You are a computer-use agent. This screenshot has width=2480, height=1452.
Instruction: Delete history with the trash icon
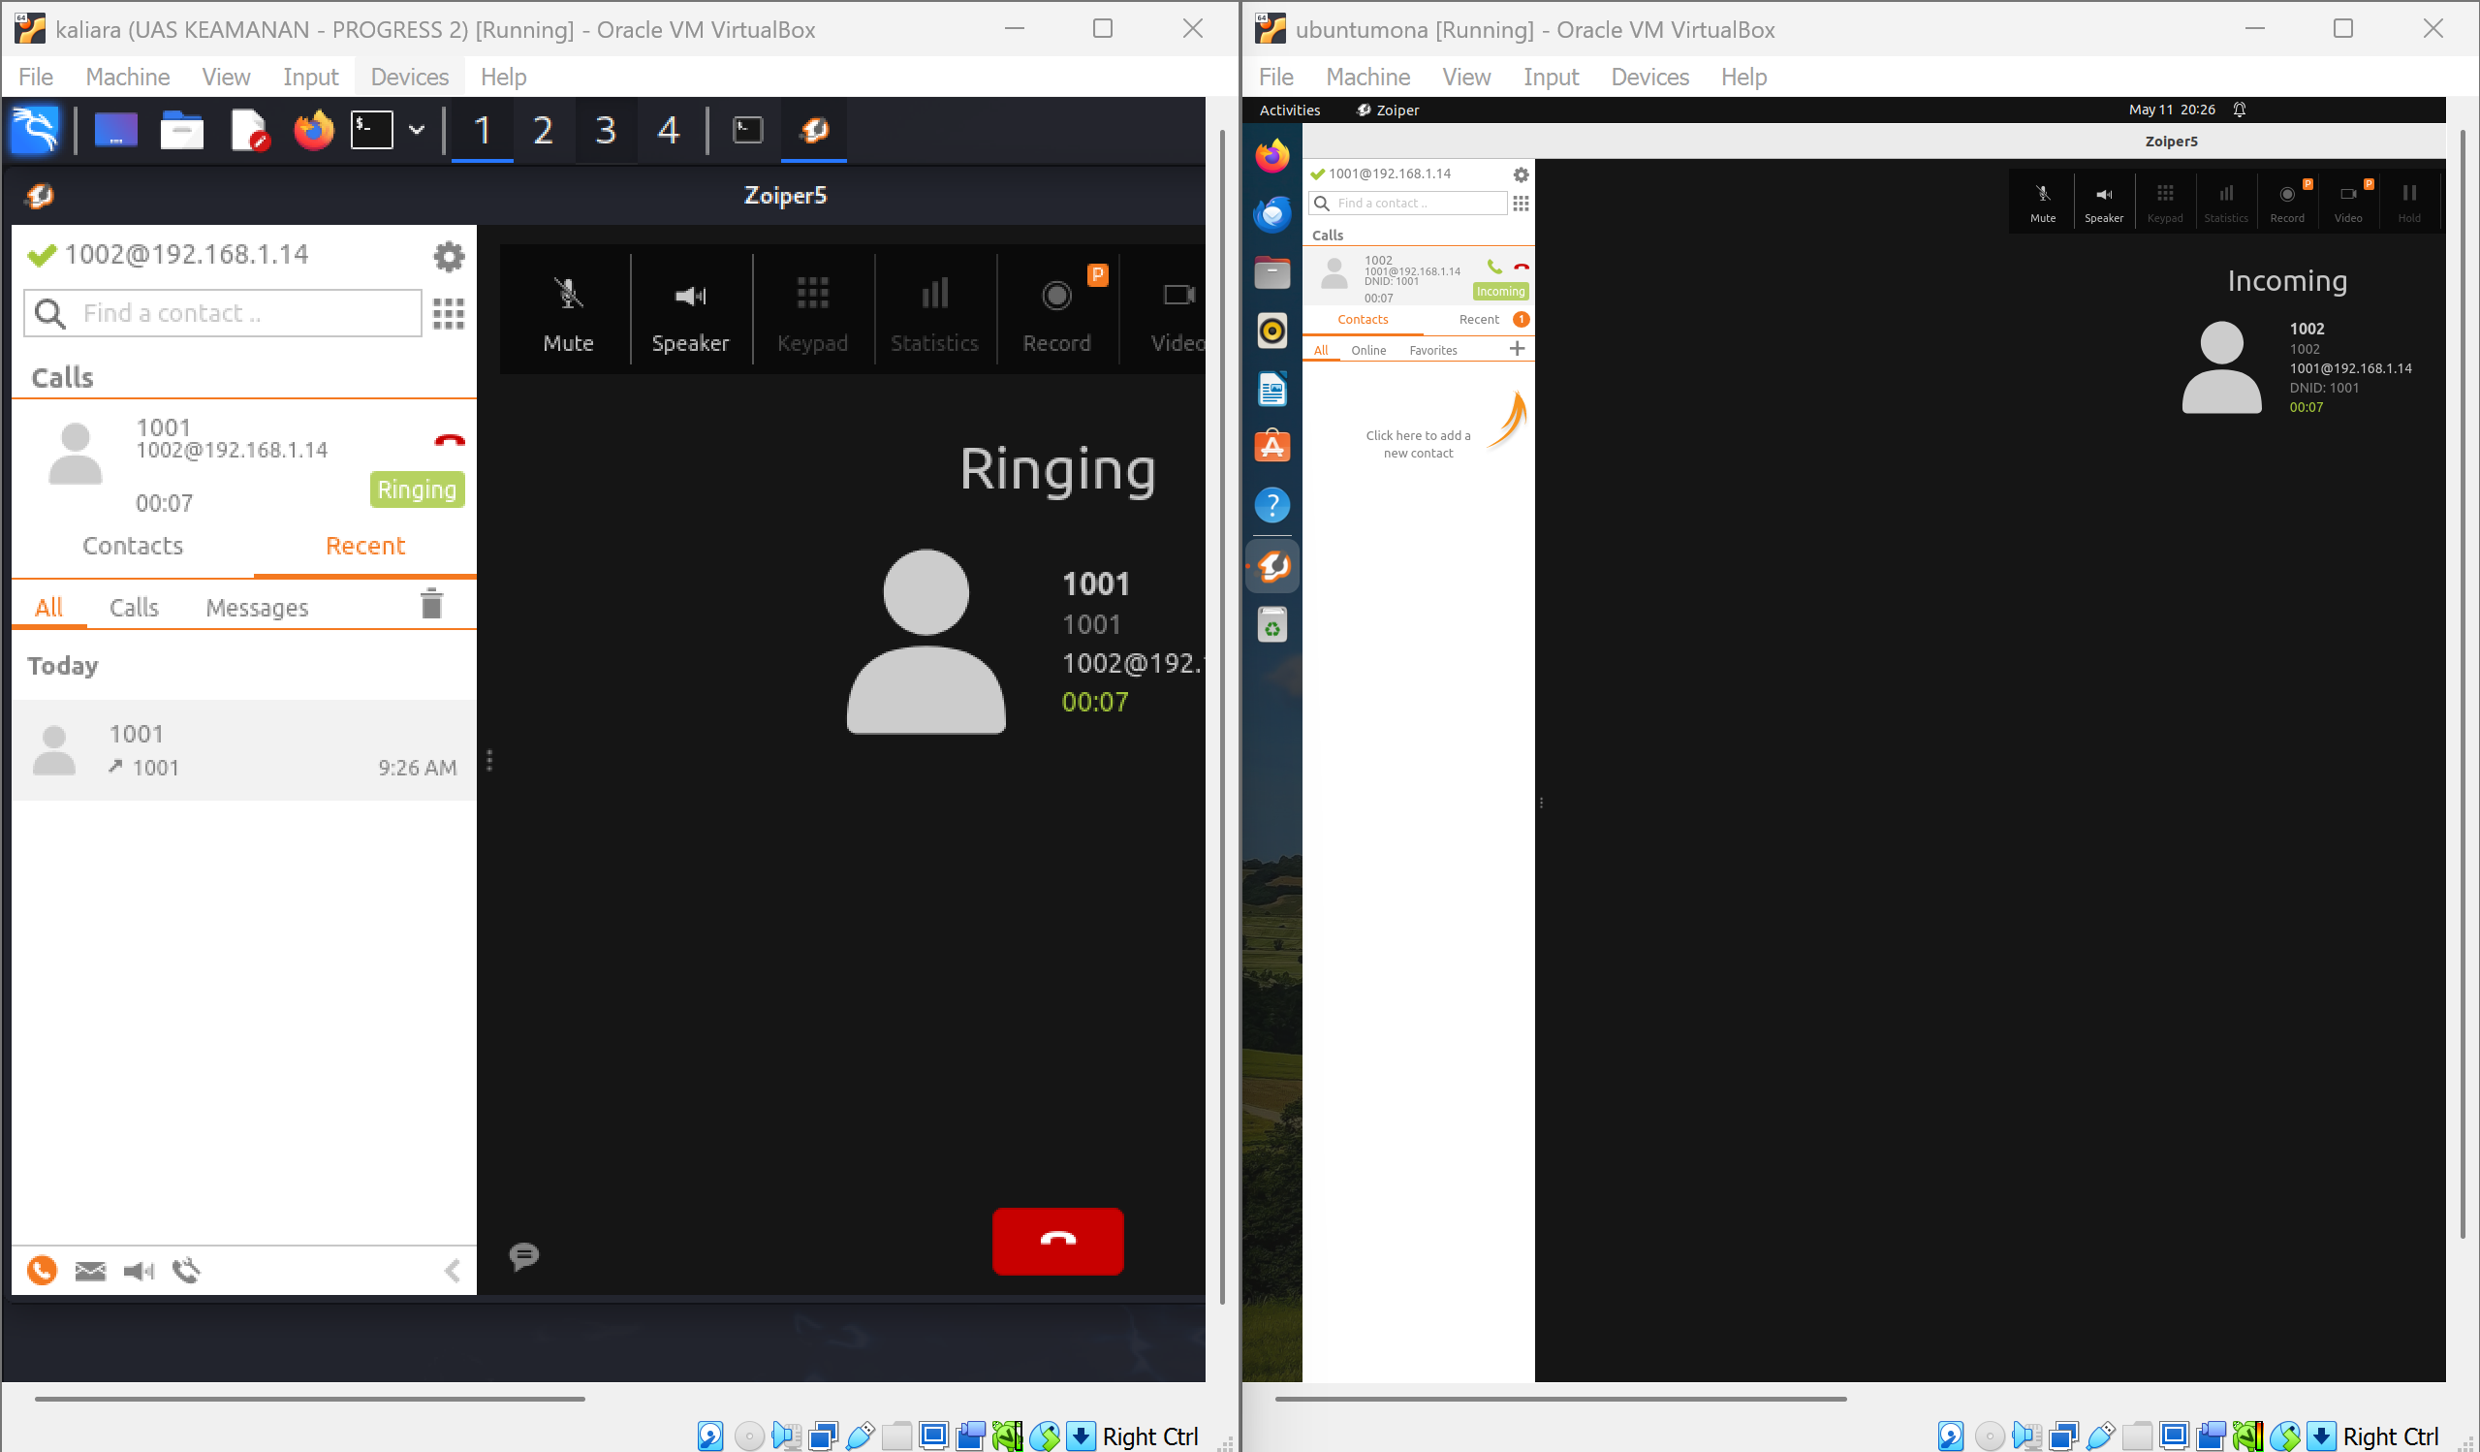point(431,604)
